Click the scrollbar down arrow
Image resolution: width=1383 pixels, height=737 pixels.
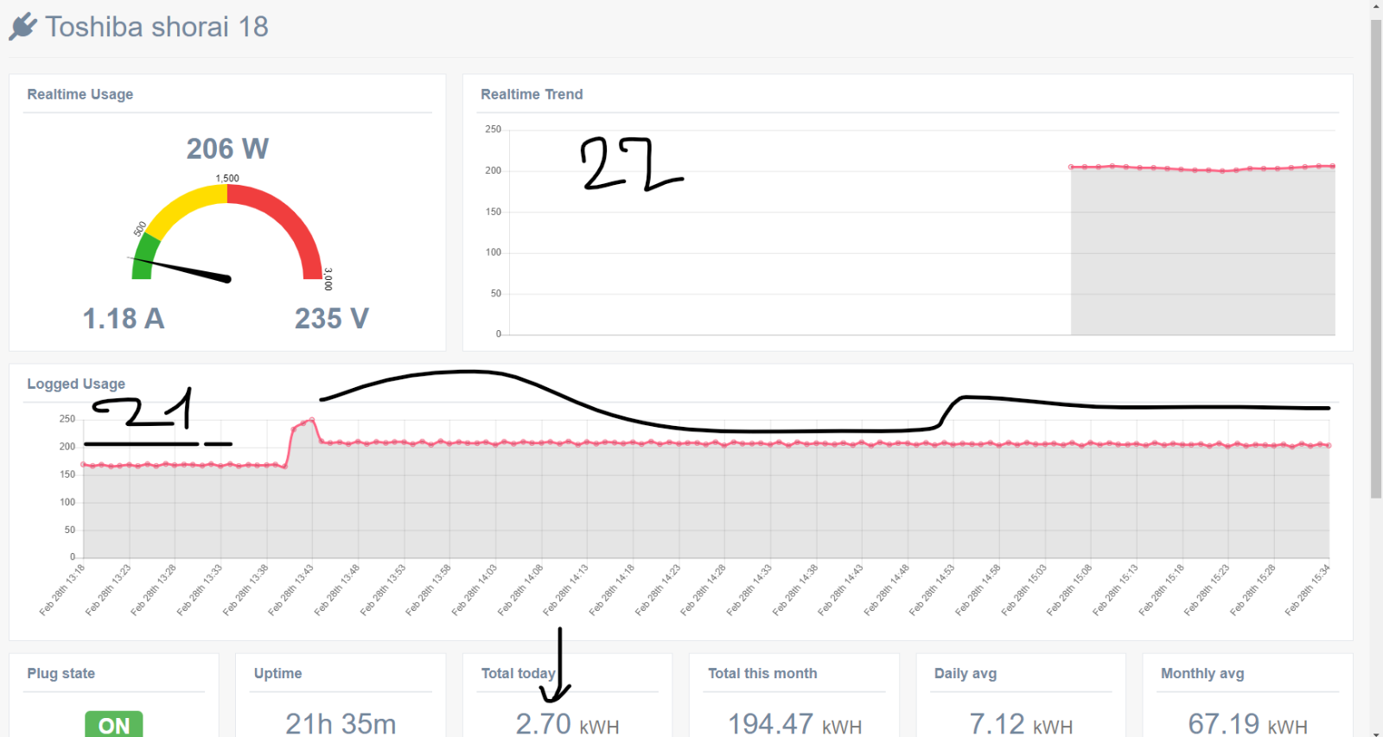[1376, 733]
